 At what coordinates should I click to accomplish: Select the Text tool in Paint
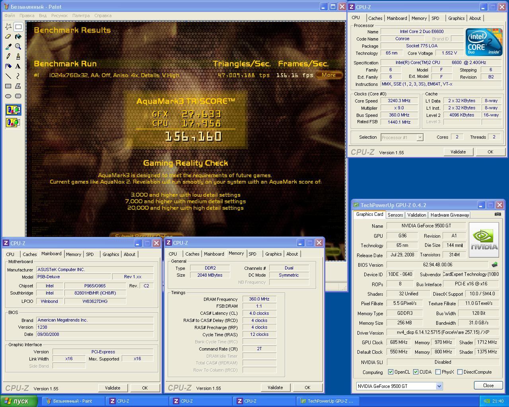click(x=18, y=66)
